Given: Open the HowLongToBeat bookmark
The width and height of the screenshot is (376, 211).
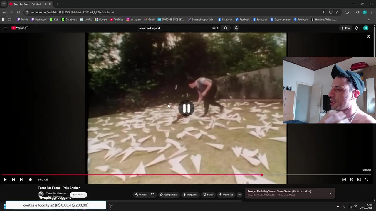Looking at the screenshot, I should [x=324, y=20].
